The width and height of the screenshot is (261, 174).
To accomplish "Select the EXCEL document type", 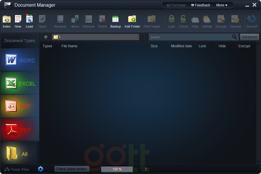I will pyautogui.click(x=20, y=84).
